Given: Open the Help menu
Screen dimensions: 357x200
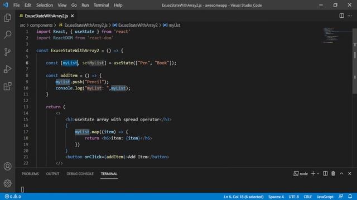Looking at the screenshot, I should 118,5.
